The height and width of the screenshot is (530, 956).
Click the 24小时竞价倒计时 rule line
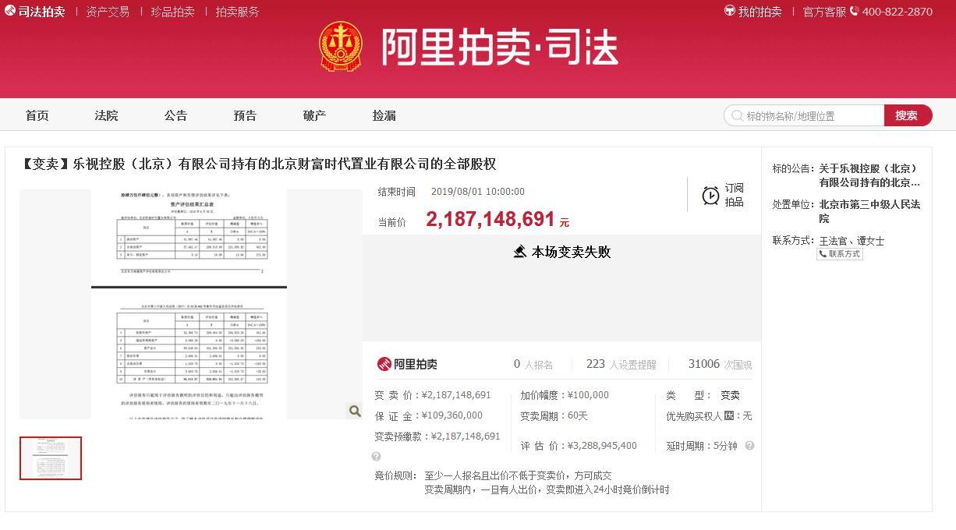coord(547,489)
